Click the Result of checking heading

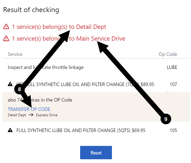31,10
